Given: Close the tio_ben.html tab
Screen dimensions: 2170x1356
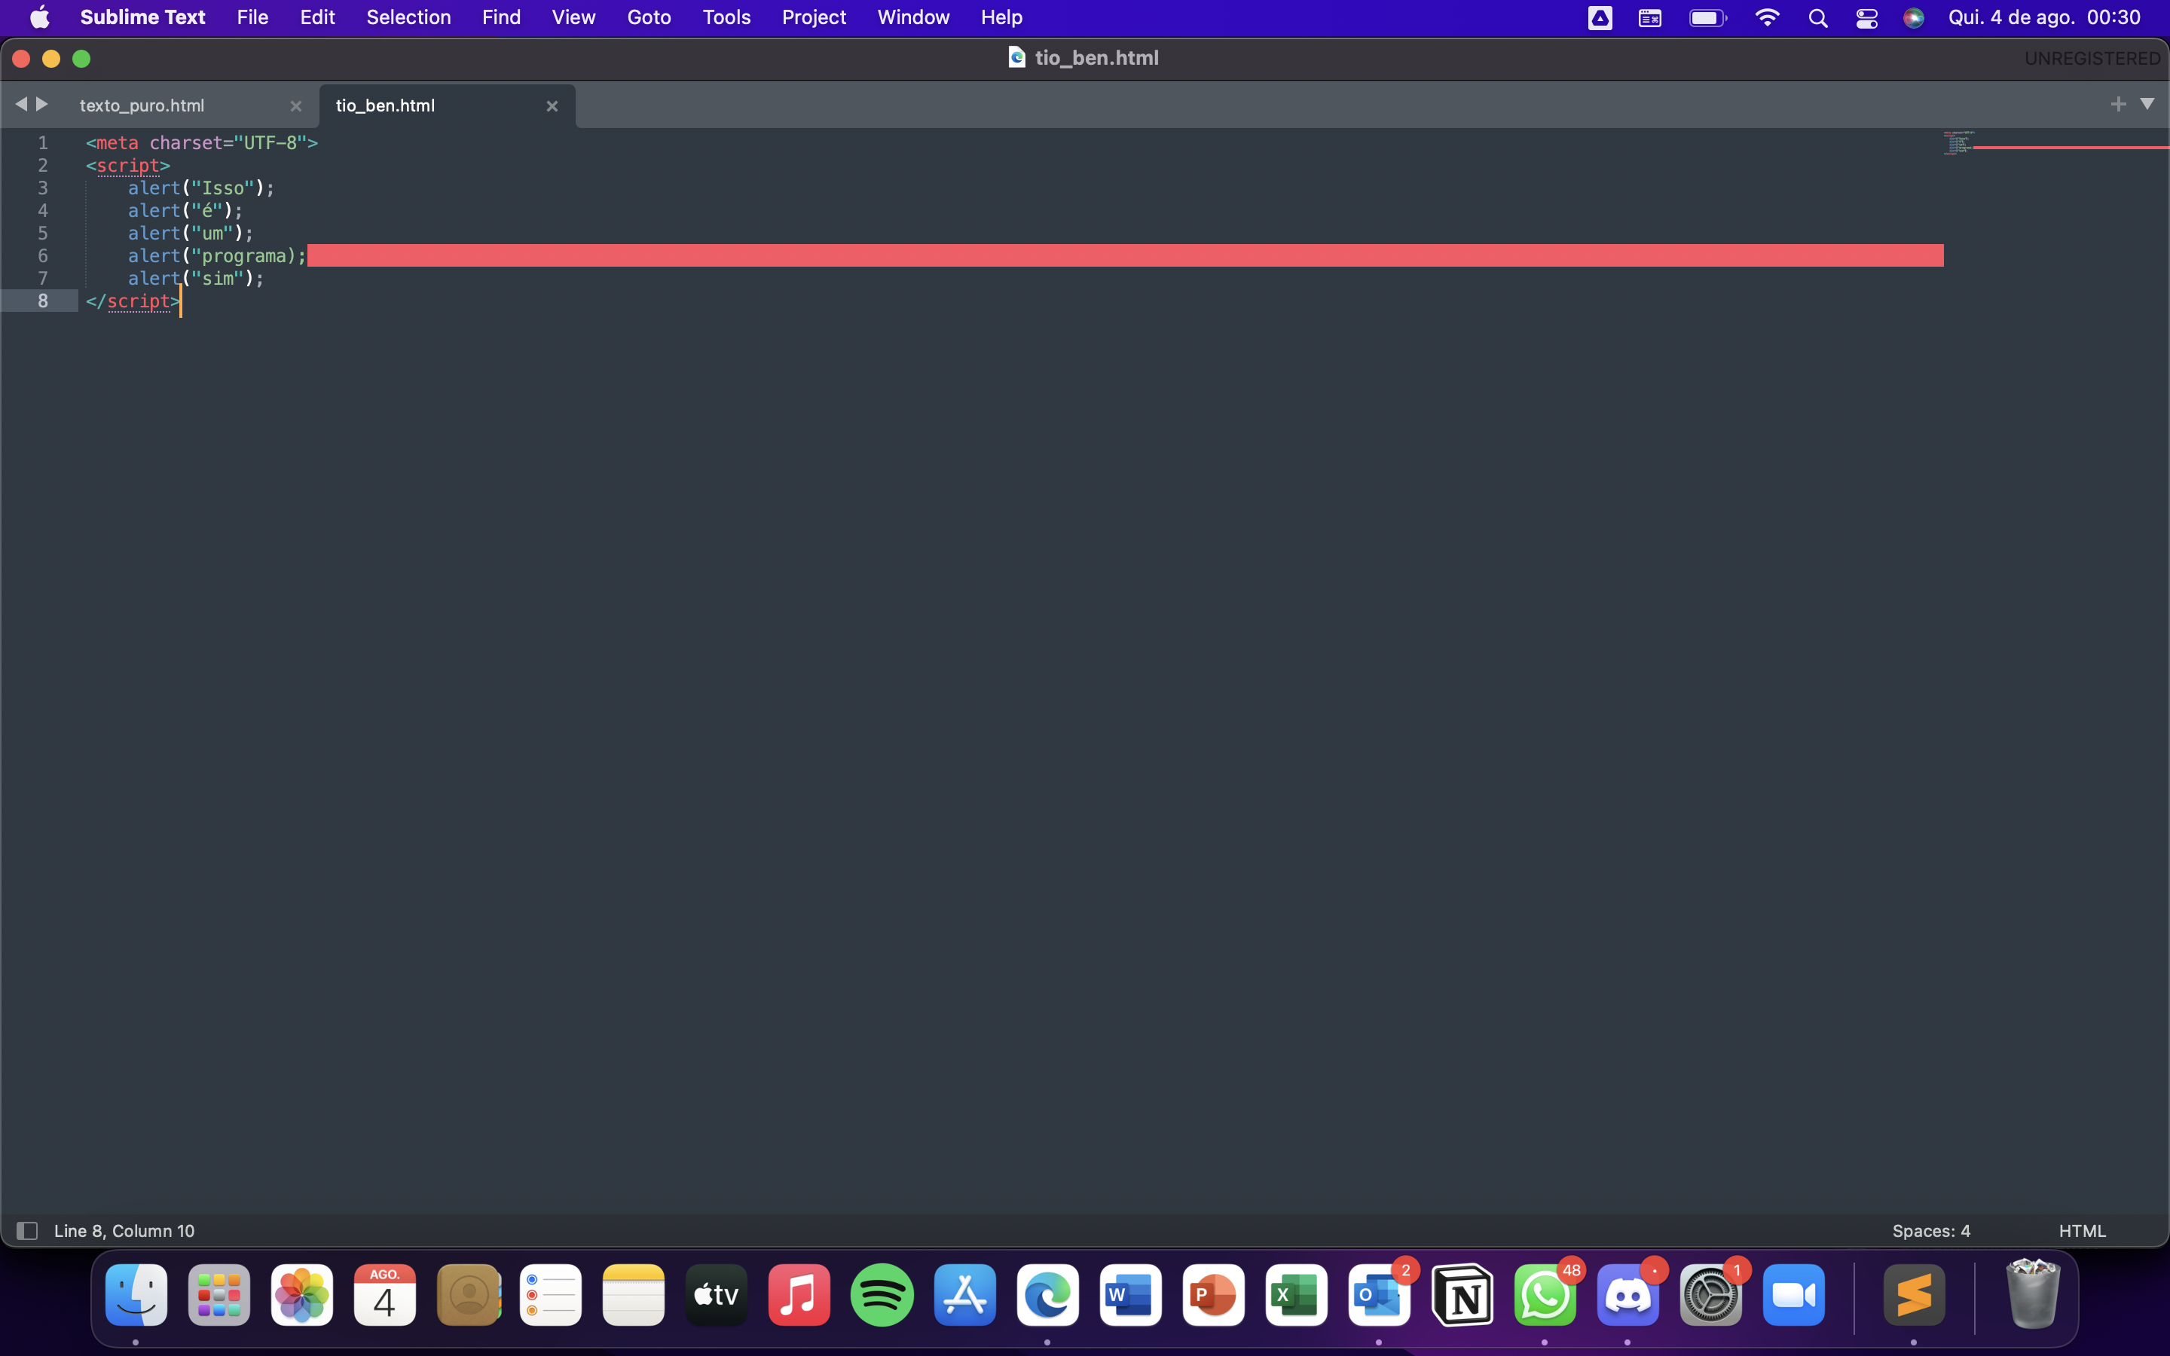Looking at the screenshot, I should 552,105.
